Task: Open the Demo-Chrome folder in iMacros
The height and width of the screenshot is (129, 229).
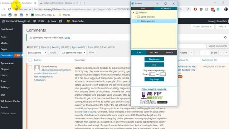Action: coord(147,17)
